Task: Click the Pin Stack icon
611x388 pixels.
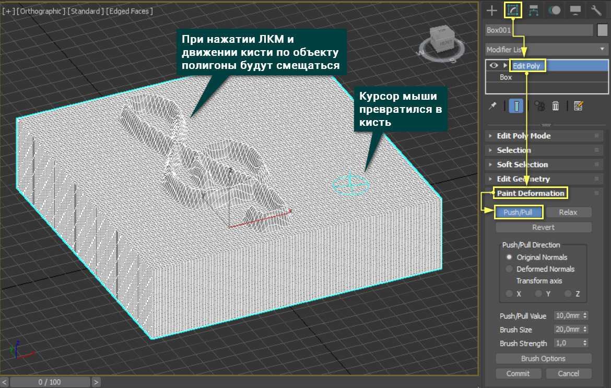Action: click(x=492, y=106)
